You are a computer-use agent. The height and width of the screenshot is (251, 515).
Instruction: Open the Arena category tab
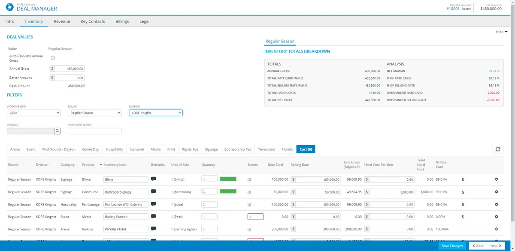(15, 149)
